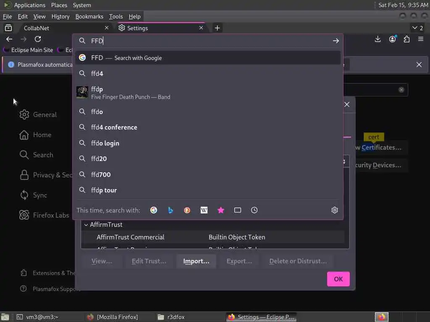Reload the current page
The width and height of the screenshot is (430, 322).
click(38, 39)
